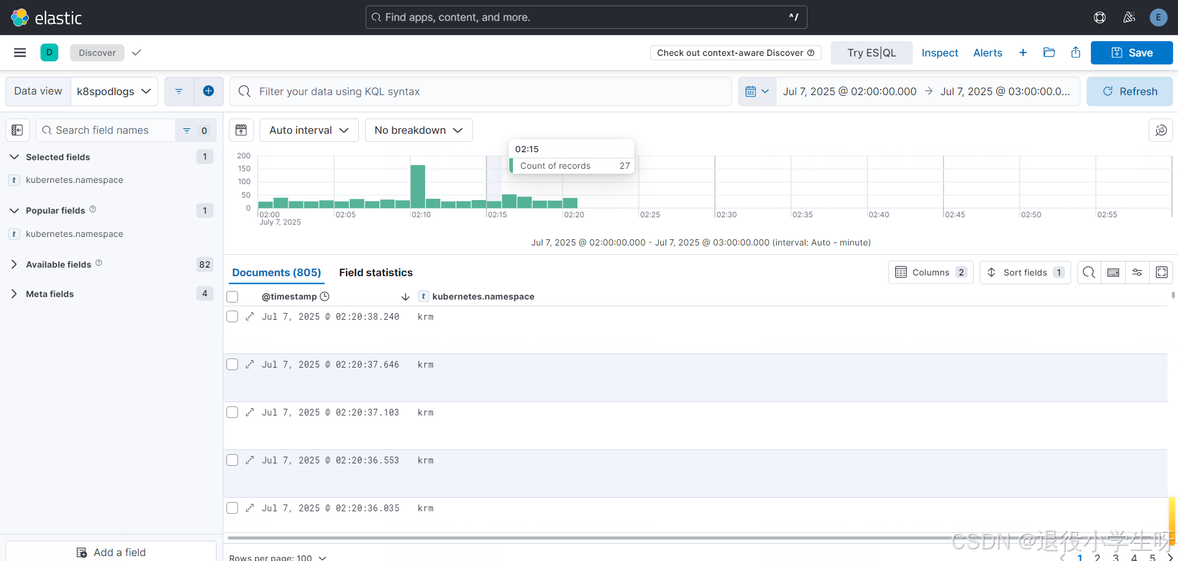Click the tall histogram bar near 02:10
The image size is (1178, 561).
418,187
